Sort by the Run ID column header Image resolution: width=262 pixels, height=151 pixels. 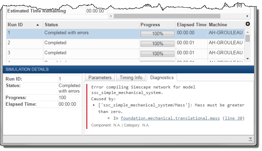23,25
